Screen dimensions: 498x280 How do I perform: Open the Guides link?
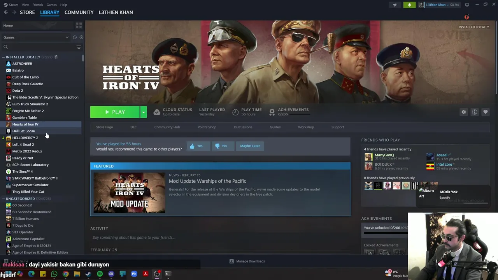click(275, 127)
